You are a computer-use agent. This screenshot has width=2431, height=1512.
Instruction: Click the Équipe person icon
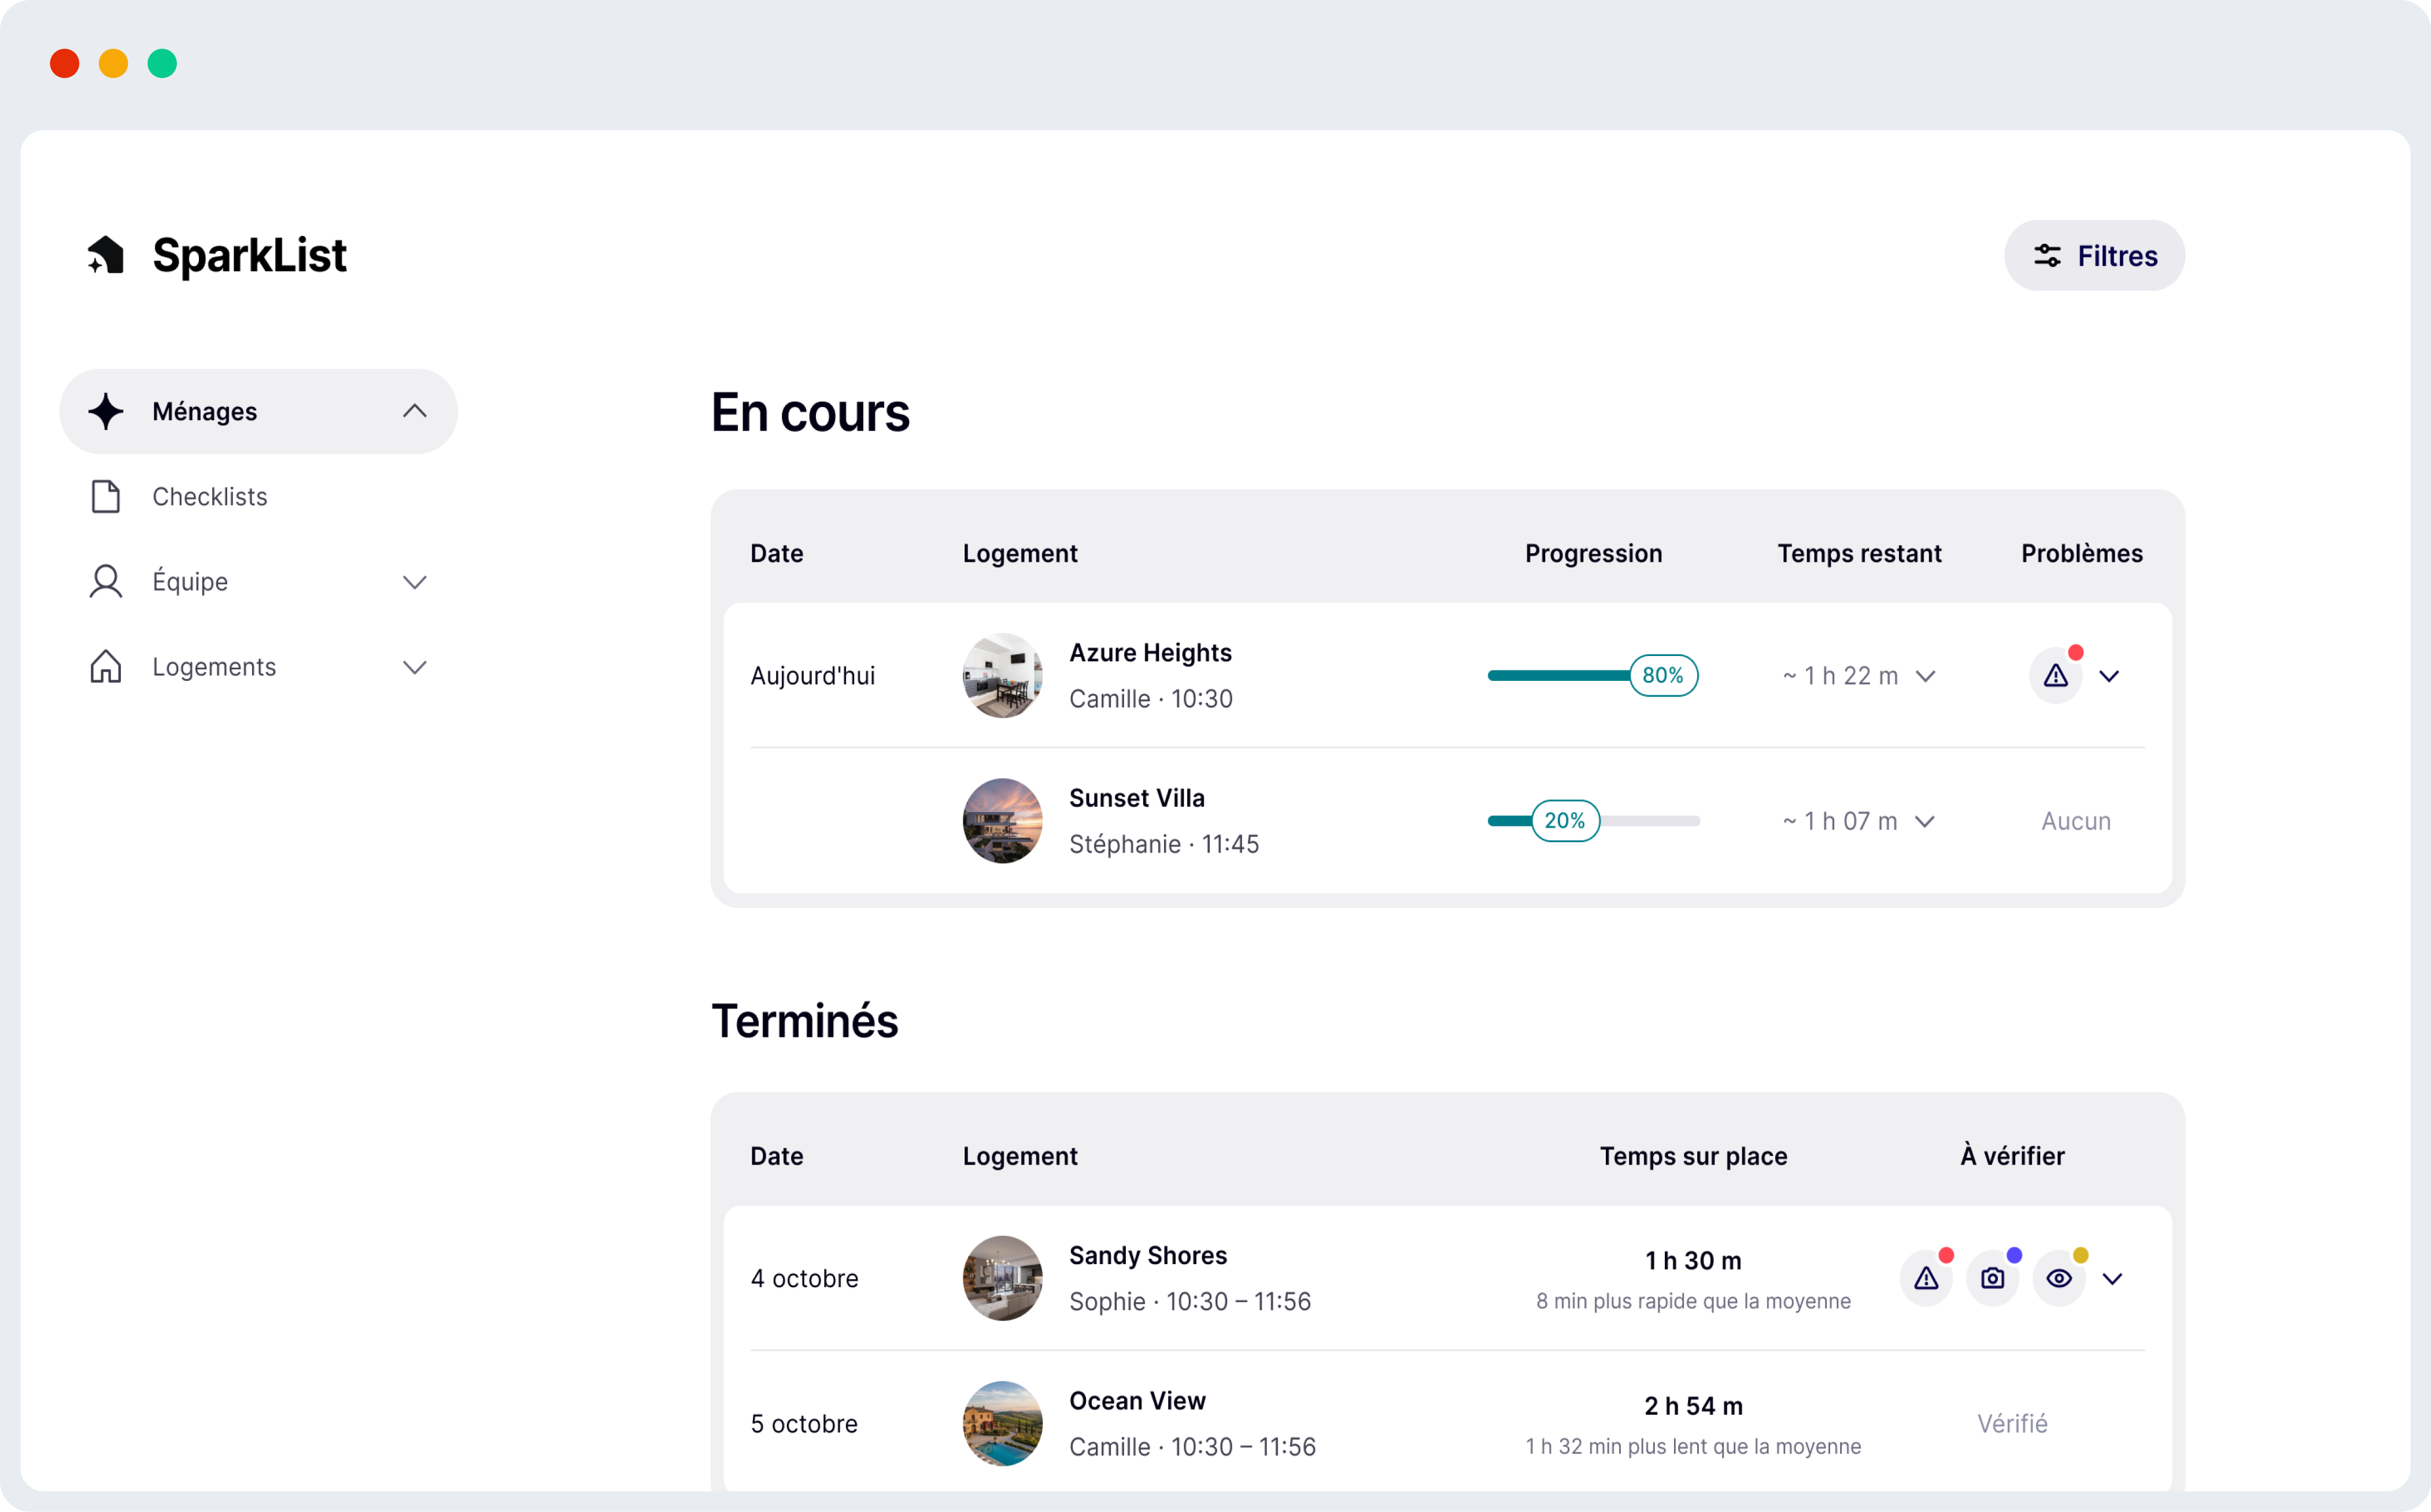point(106,581)
